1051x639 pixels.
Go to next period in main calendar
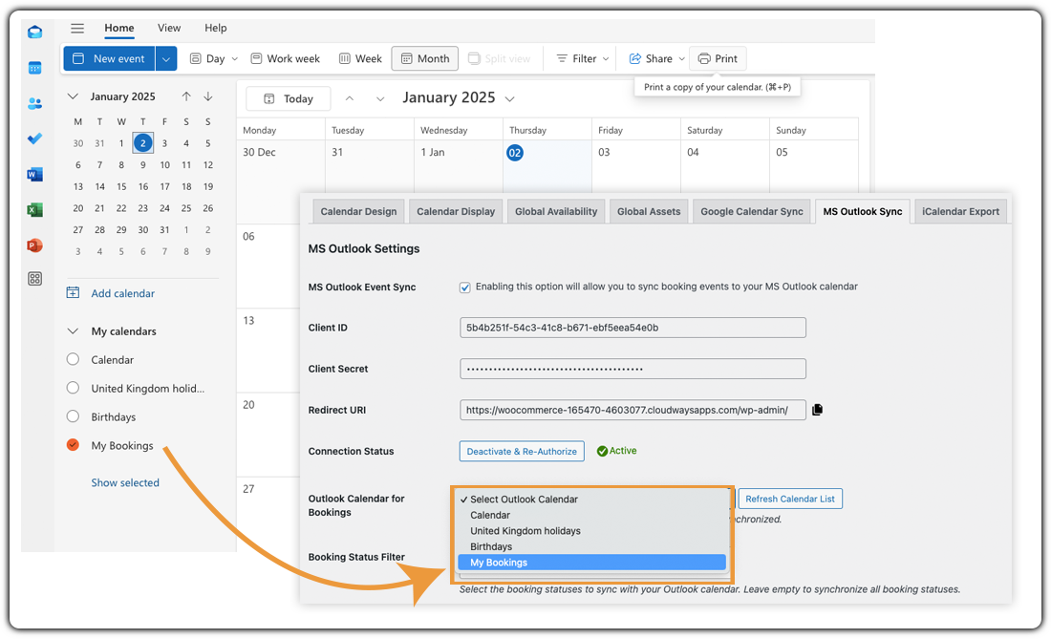pos(380,98)
